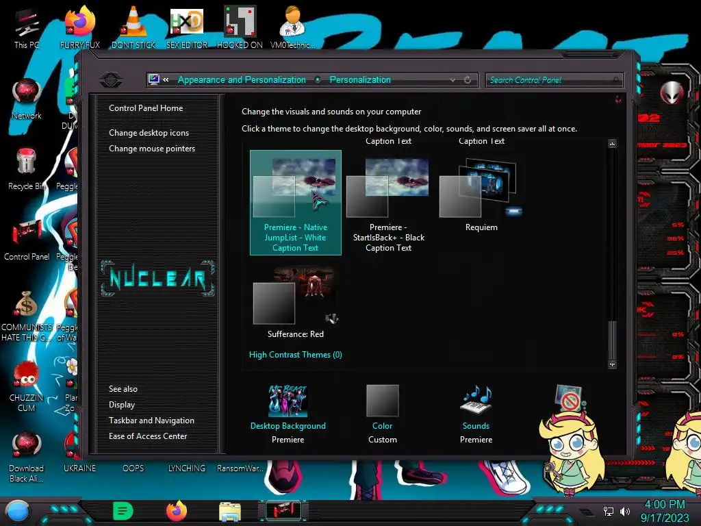This screenshot has height=526, width=701.
Task: Click the clock showing 4:00 PM
Action: point(664,505)
